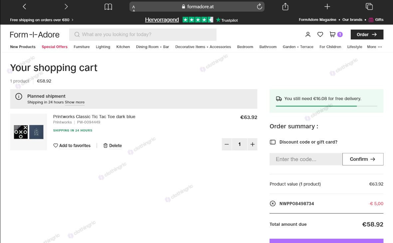Image resolution: width=393 pixels, height=243 pixels.
Task: Open the user account icon
Action: point(308,34)
